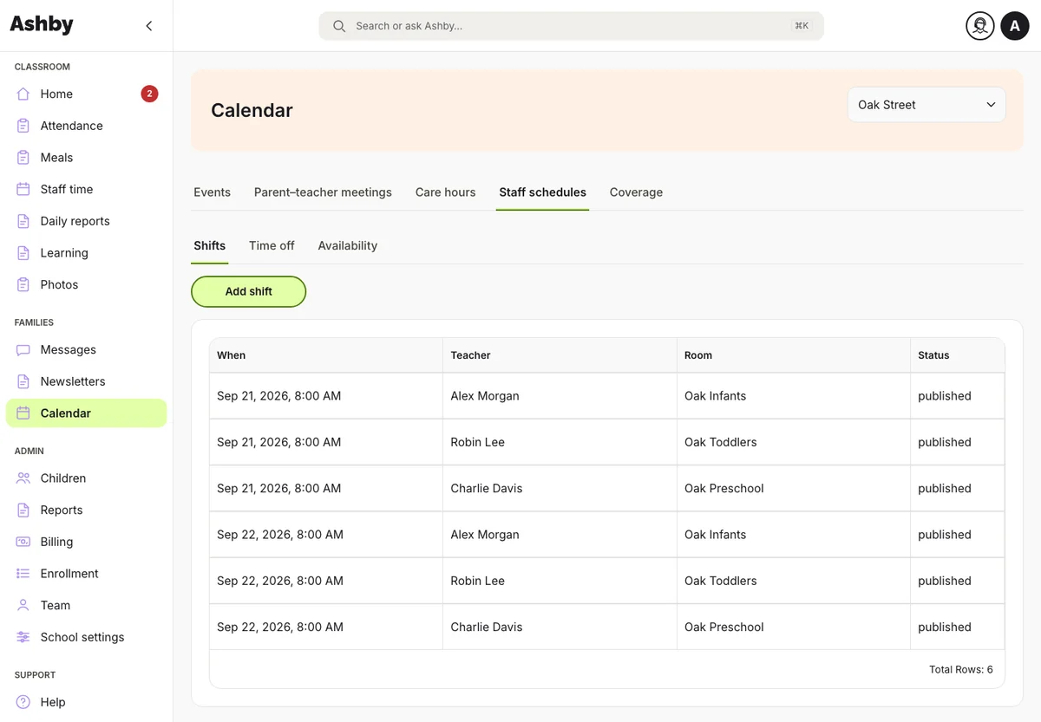Click Oak Preschool in Sep 21 row
Viewport: 1041px width, 722px height.
click(724, 489)
